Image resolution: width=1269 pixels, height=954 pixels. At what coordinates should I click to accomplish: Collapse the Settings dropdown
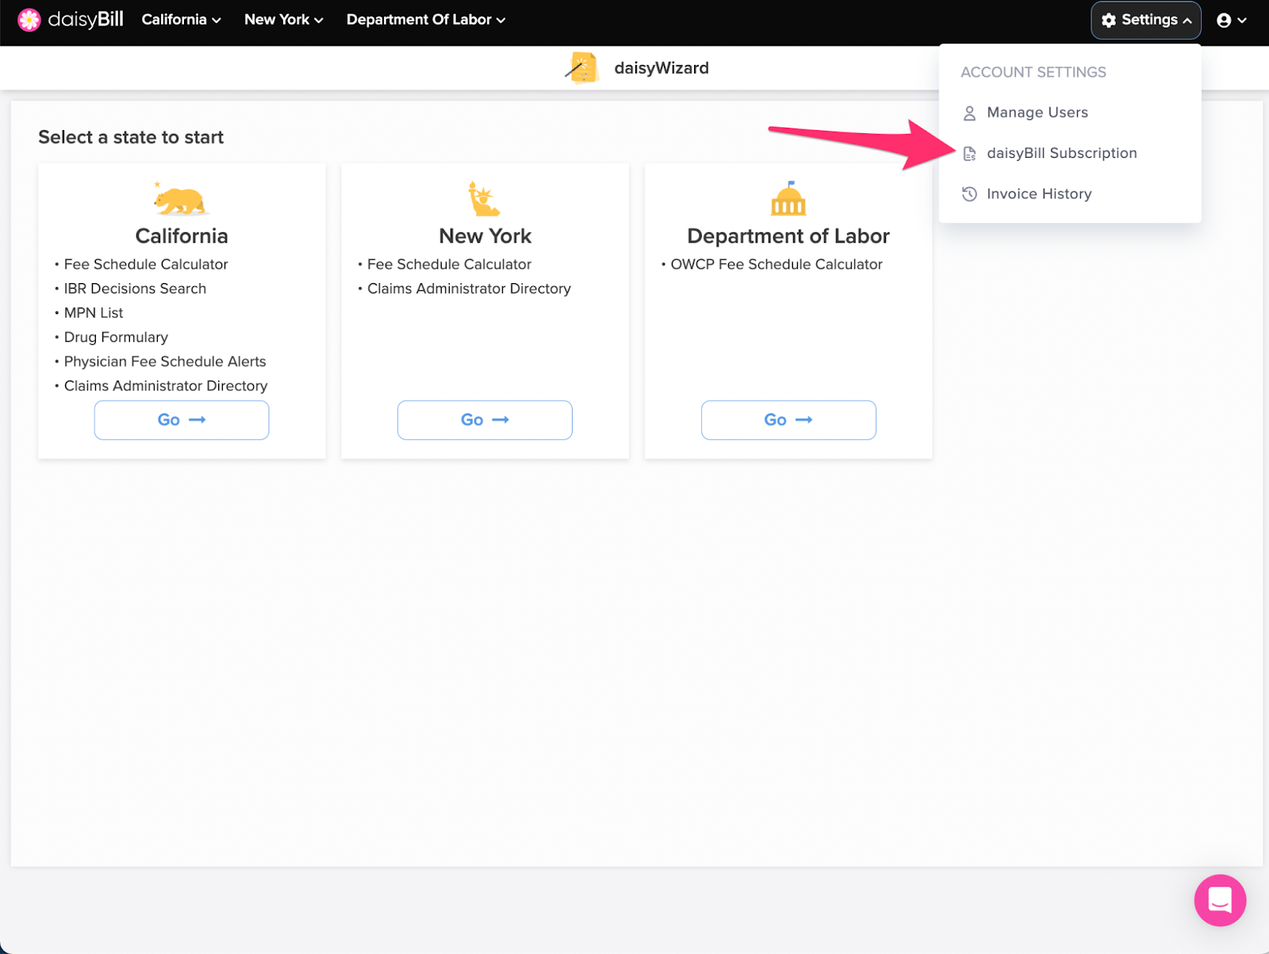click(1146, 20)
